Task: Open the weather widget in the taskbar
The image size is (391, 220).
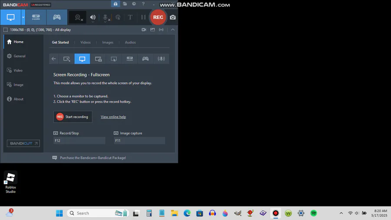Action: [x=10, y=213]
